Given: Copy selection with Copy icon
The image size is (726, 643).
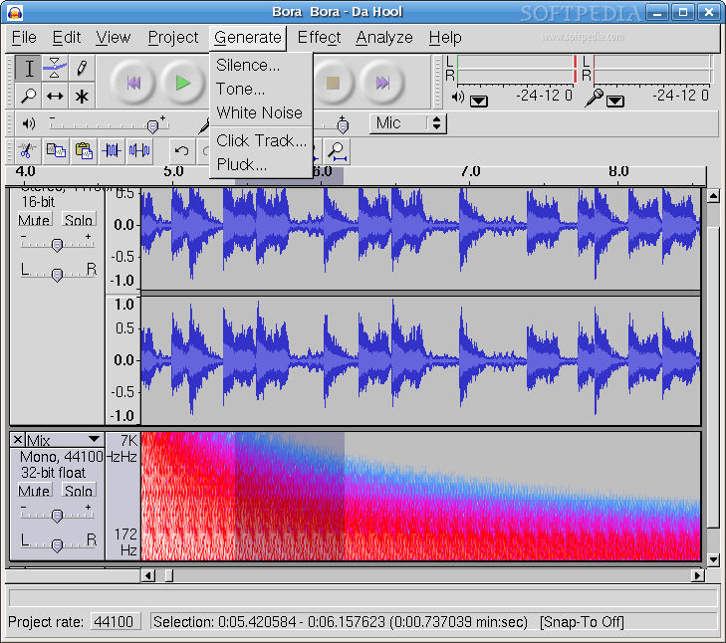Looking at the screenshot, I should click(x=56, y=151).
